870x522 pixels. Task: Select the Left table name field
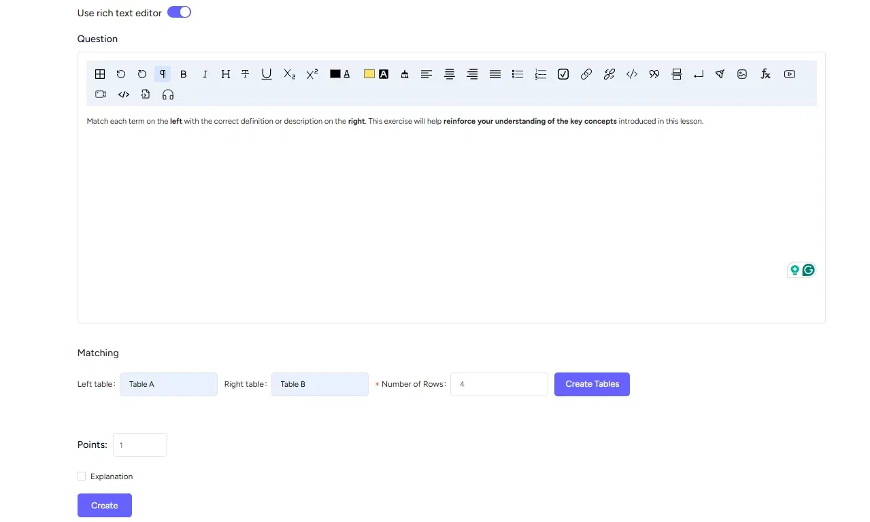click(x=169, y=384)
